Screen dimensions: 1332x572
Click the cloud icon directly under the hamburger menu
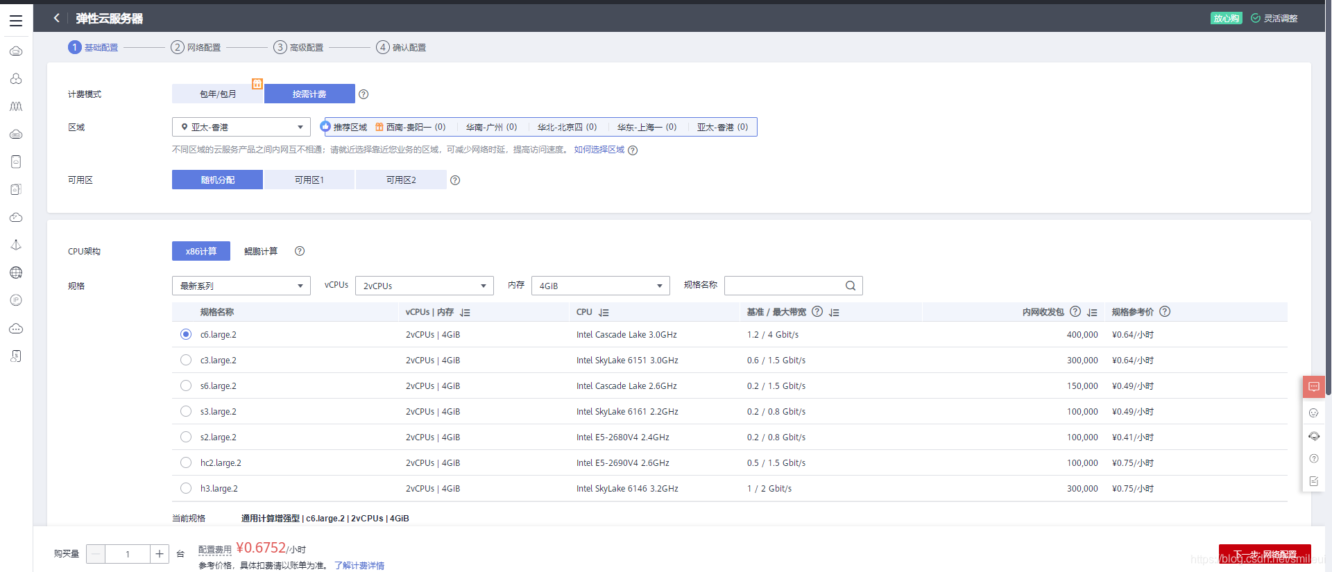(16, 51)
